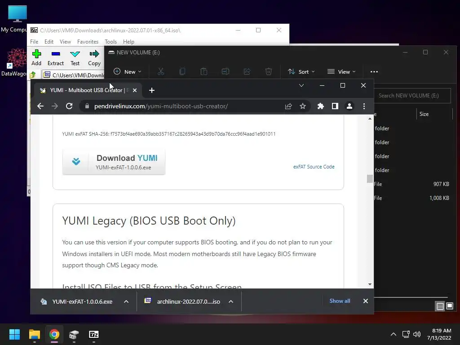Open the View menu in 7-Zip
The height and width of the screenshot is (345, 460).
tap(65, 42)
